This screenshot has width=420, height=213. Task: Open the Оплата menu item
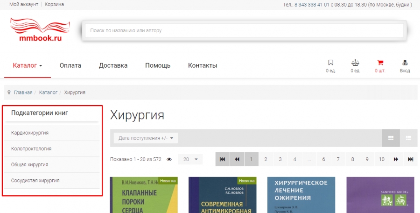70,65
